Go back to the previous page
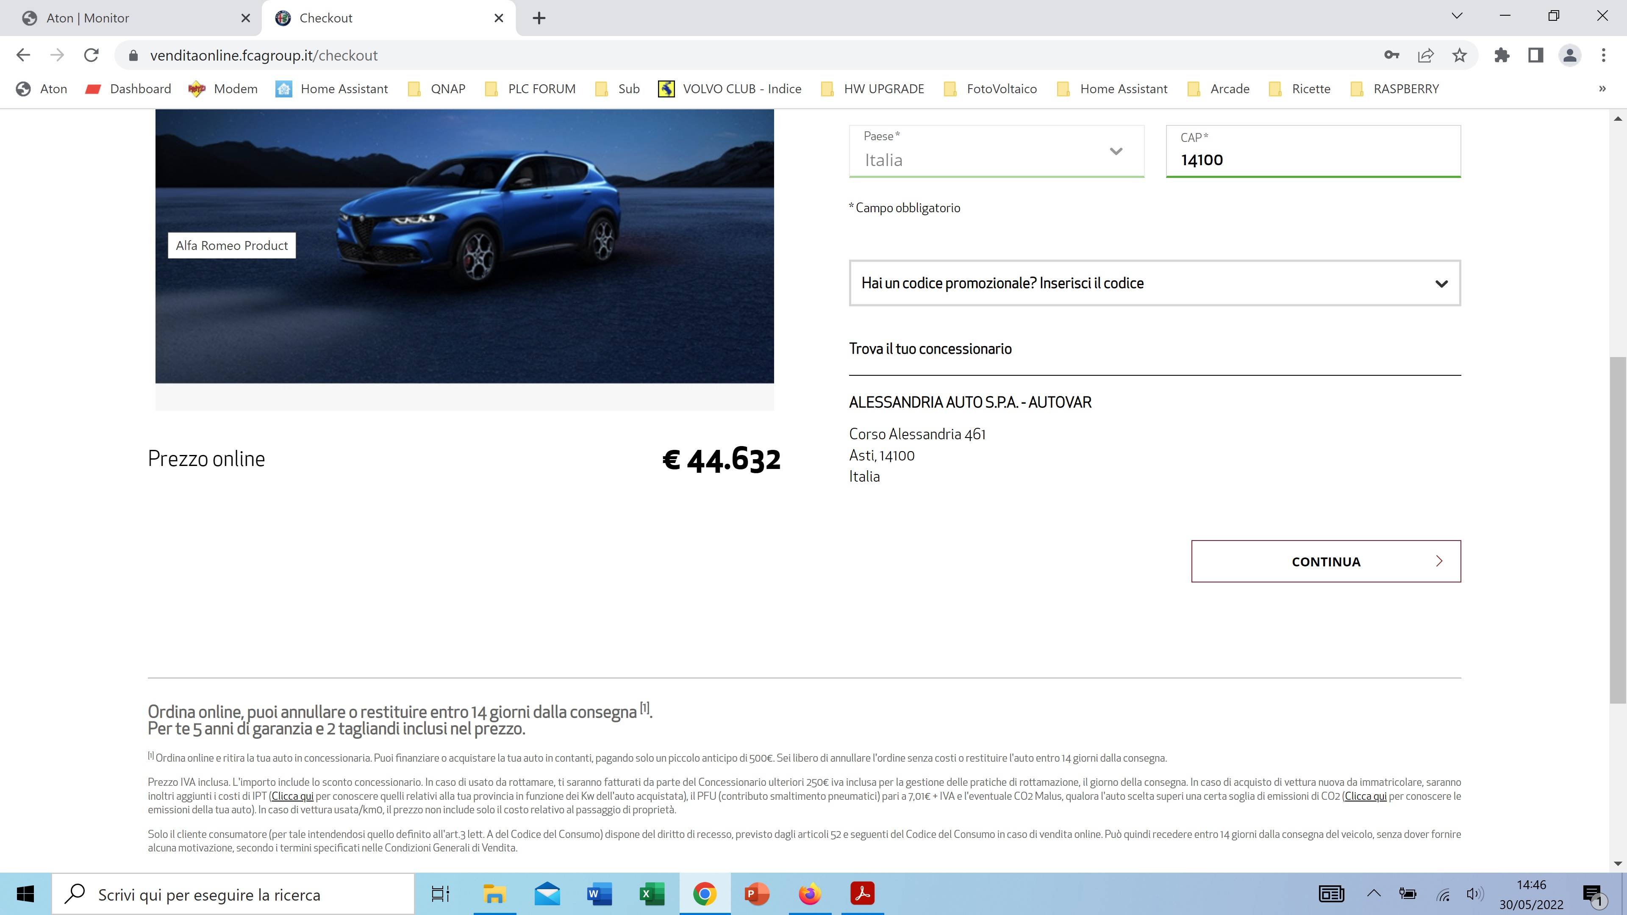This screenshot has height=915, width=1627. [x=23, y=55]
